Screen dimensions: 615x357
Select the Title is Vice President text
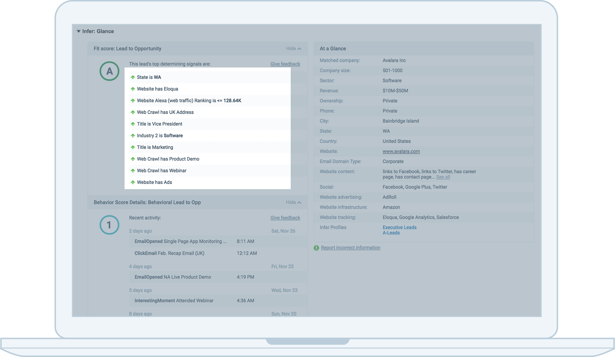(159, 124)
